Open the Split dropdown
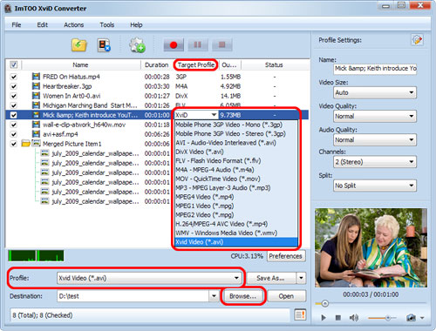The image size is (436, 331). [x=375, y=186]
